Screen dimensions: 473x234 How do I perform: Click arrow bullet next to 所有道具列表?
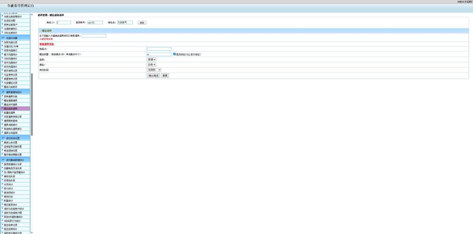(2, 96)
